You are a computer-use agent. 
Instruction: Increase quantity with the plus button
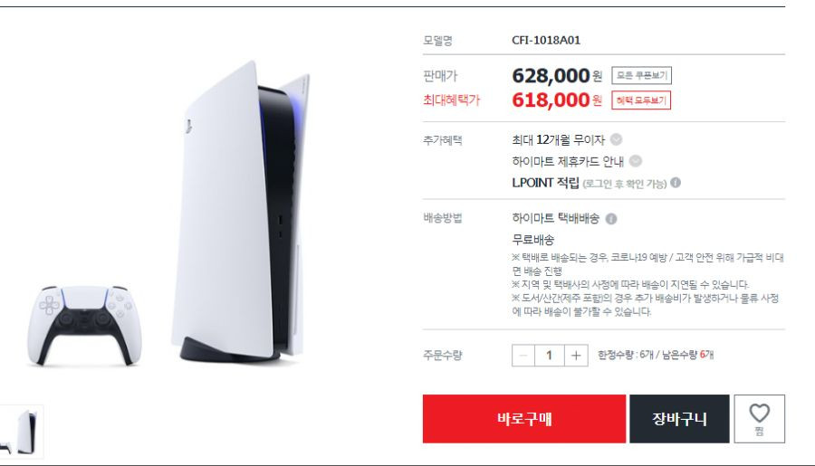[x=576, y=356]
